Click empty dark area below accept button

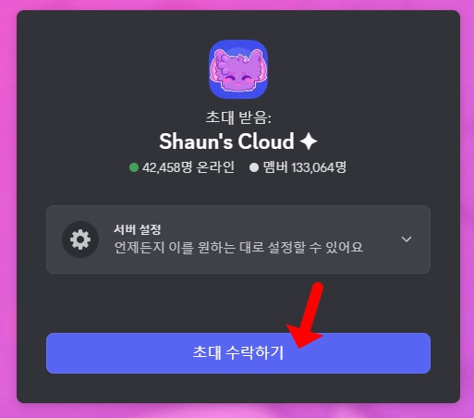(x=238, y=387)
